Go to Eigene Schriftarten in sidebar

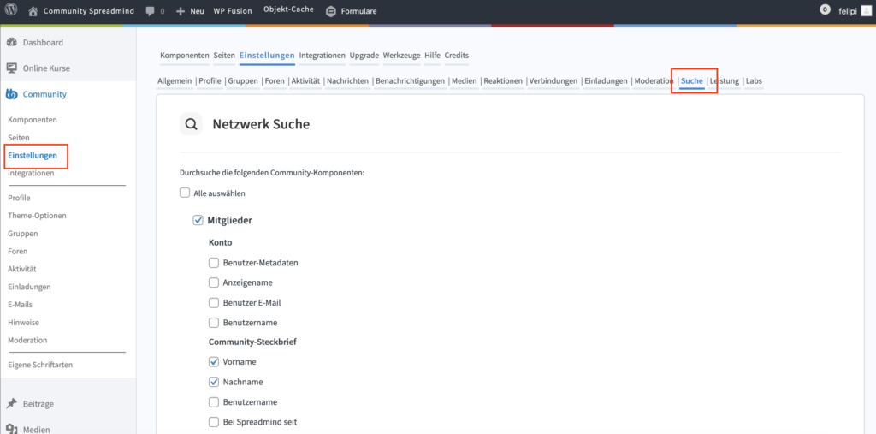pyautogui.click(x=40, y=365)
